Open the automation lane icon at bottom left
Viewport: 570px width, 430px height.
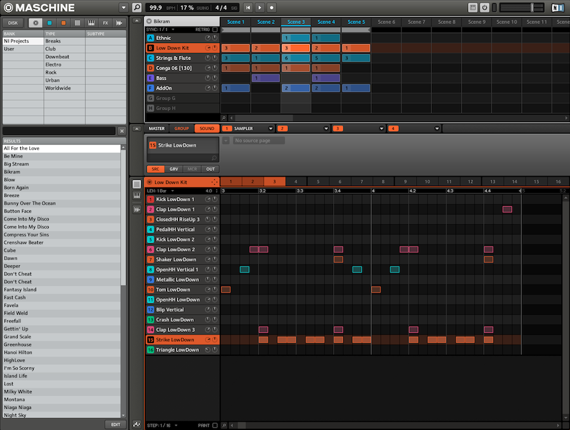pyautogui.click(x=137, y=424)
